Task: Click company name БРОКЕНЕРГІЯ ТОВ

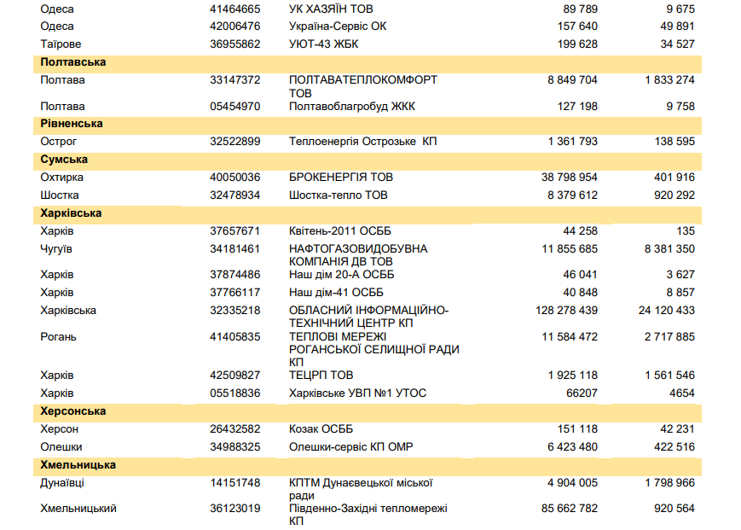Action: click(x=341, y=178)
